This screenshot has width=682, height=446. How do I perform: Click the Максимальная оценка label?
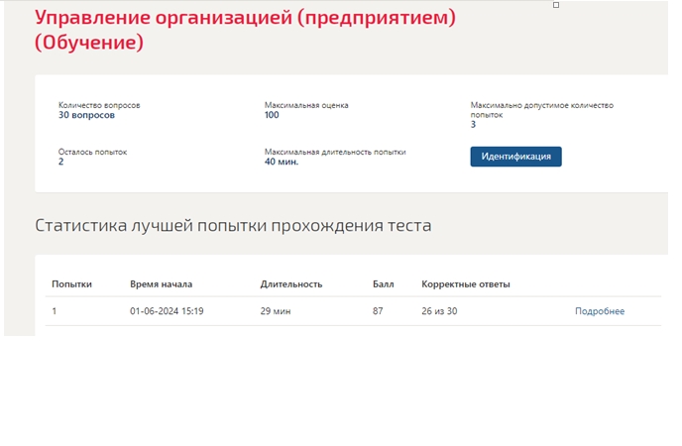point(306,105)
